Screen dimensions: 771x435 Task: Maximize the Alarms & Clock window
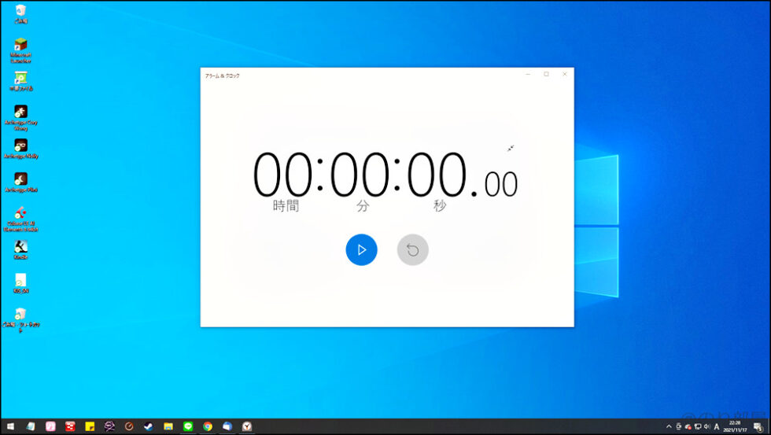(x=546, y=74)
